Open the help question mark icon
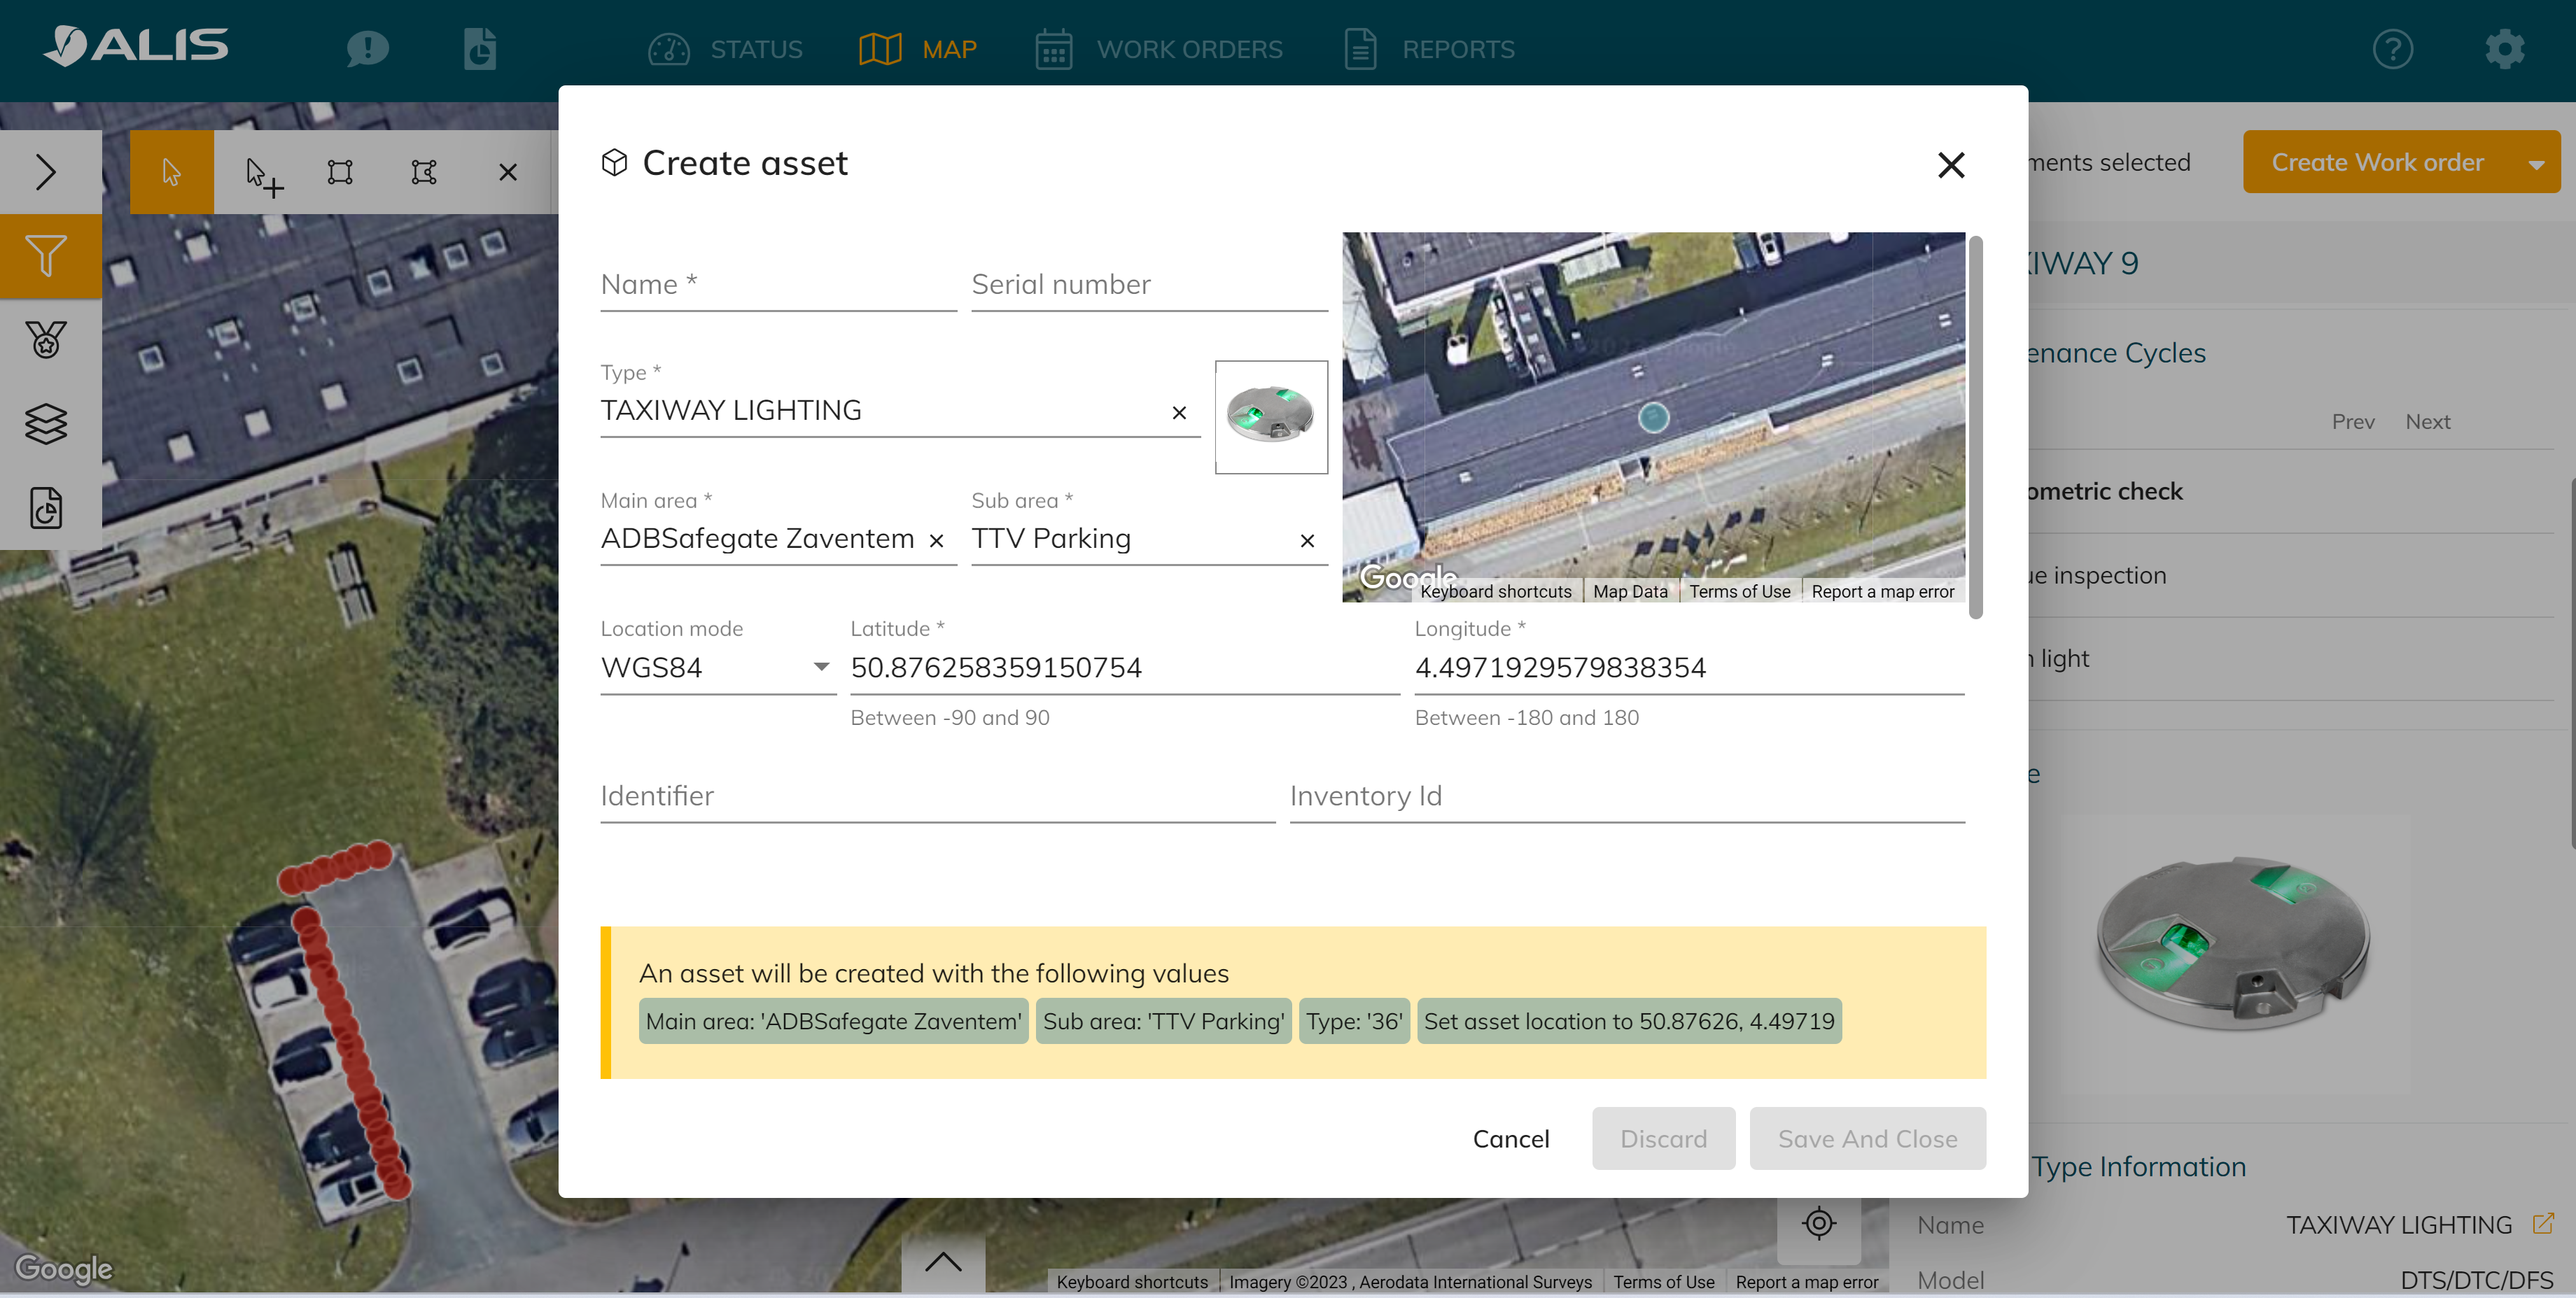 point(2392,48)
